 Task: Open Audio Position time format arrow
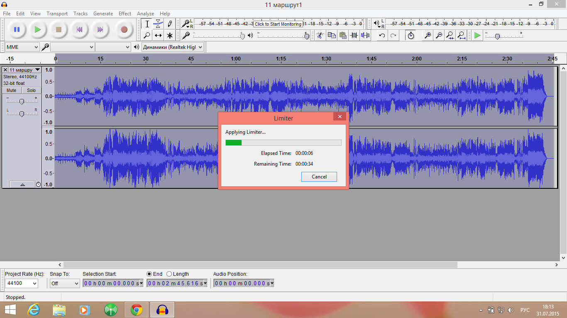pos(272,283)
